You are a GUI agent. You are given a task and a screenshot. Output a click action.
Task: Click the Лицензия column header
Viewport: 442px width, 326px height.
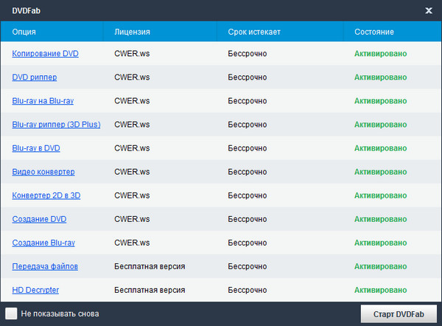click(133, 32)
